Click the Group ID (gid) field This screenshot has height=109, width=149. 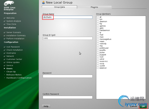coord(68,38)
